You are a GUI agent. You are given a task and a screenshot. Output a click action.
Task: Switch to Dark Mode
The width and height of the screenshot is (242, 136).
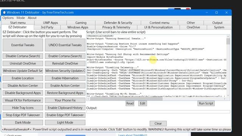[23, 122]
